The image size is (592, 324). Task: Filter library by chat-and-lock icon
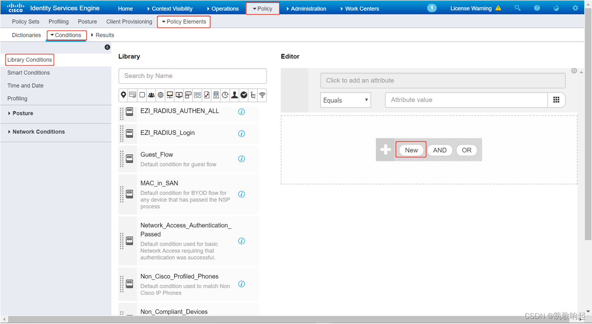(x=188, y=95)
